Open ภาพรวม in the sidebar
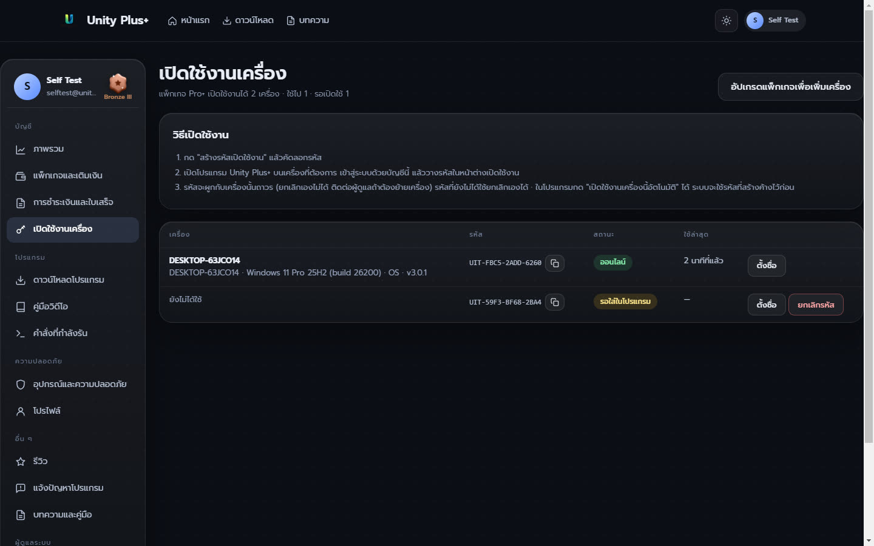874x546 pixels. (x=73, y=149)
